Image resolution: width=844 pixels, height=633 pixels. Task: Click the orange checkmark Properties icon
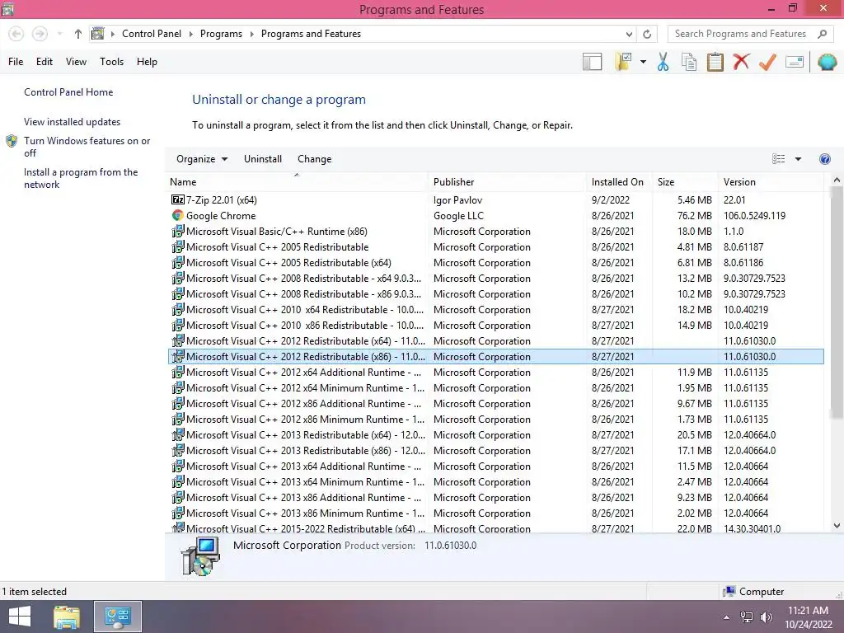[x=767, y=62]
